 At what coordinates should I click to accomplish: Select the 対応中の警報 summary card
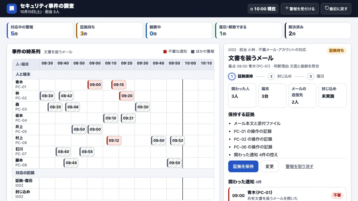[40, 30]
